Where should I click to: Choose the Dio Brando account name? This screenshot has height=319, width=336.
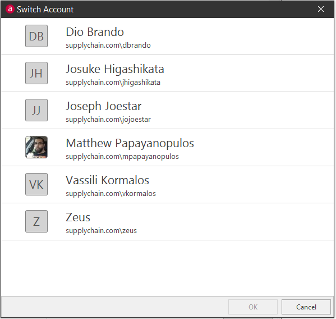95,32
